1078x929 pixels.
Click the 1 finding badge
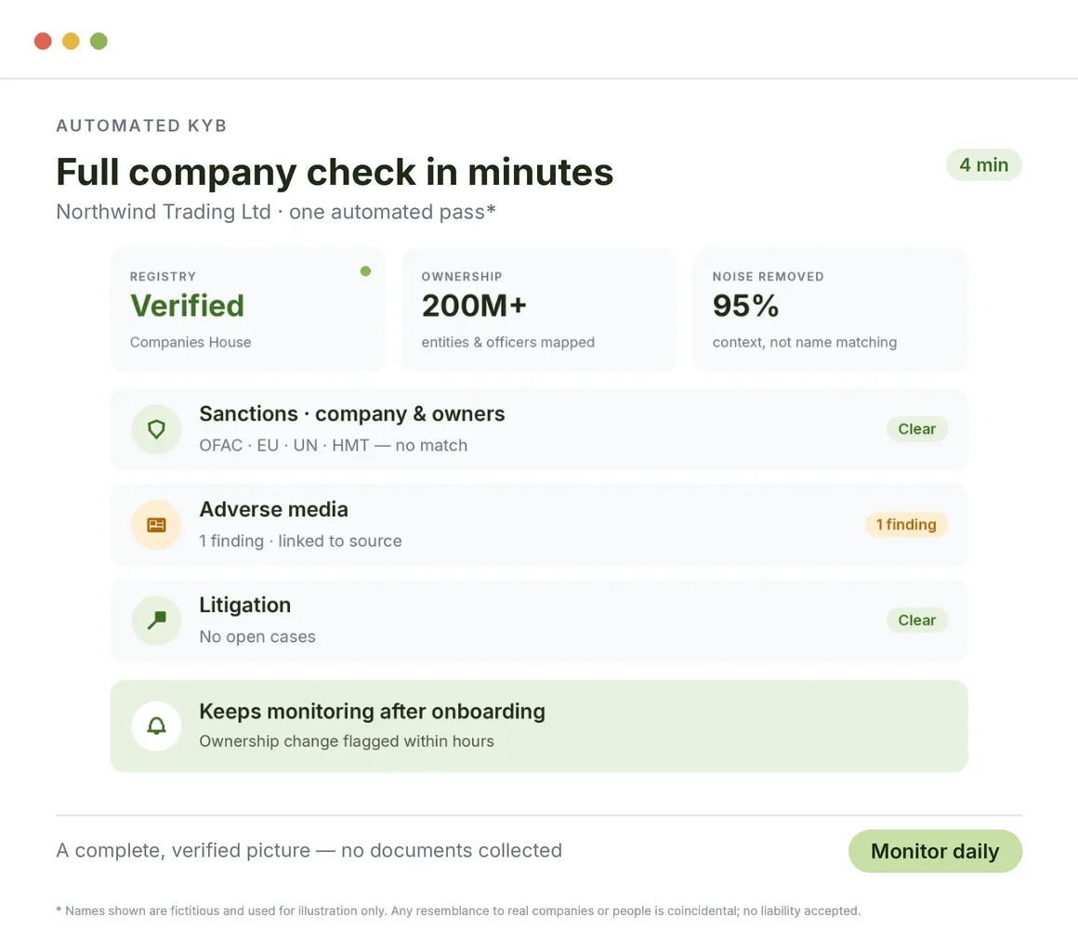tap(906, 524)
